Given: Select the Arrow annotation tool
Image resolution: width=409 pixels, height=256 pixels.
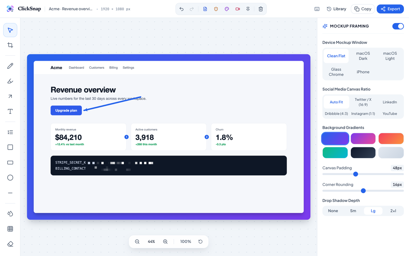Looking at the screenshot, I should [x=10, y=96].
